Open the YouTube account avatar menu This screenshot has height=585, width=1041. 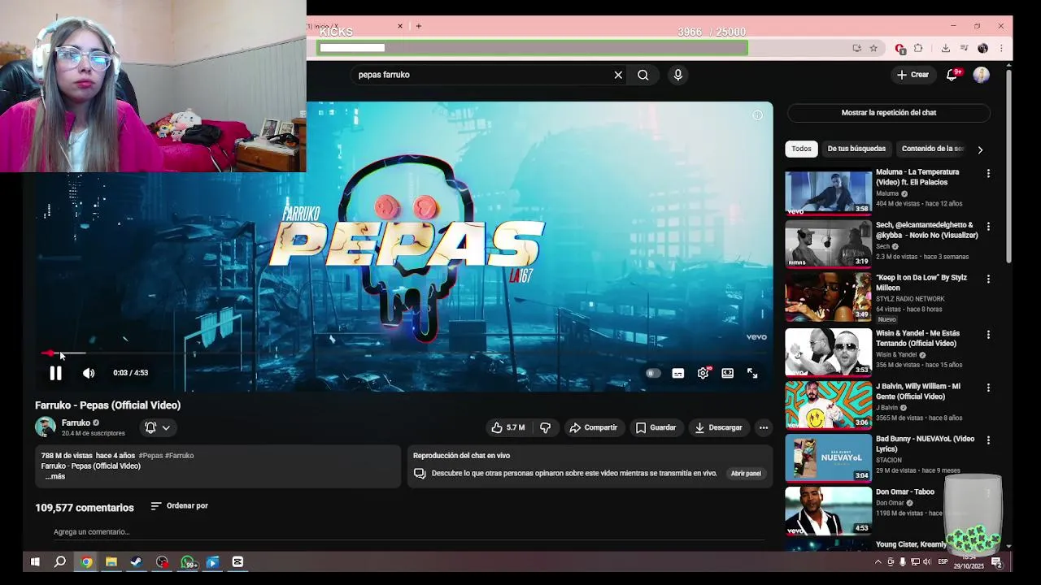click(x=982, y=75)
